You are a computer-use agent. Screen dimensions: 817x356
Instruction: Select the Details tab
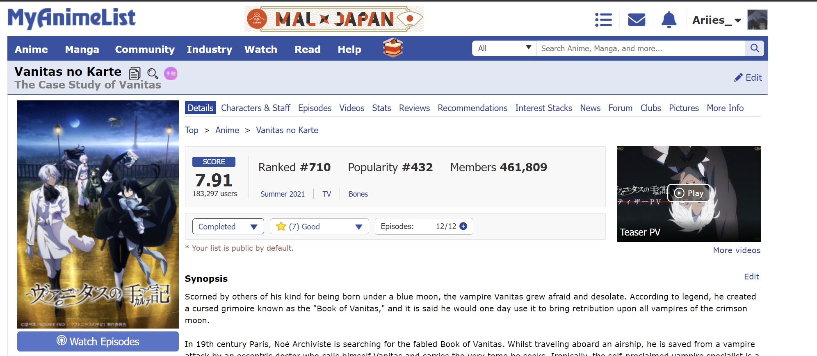200,108
